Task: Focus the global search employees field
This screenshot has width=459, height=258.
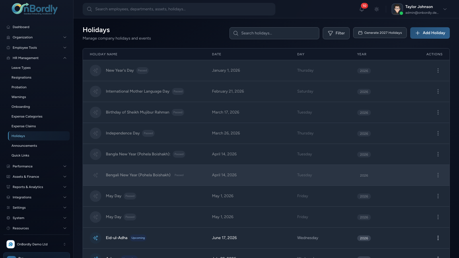Action: pyautogui.click(x=179, y=9)
